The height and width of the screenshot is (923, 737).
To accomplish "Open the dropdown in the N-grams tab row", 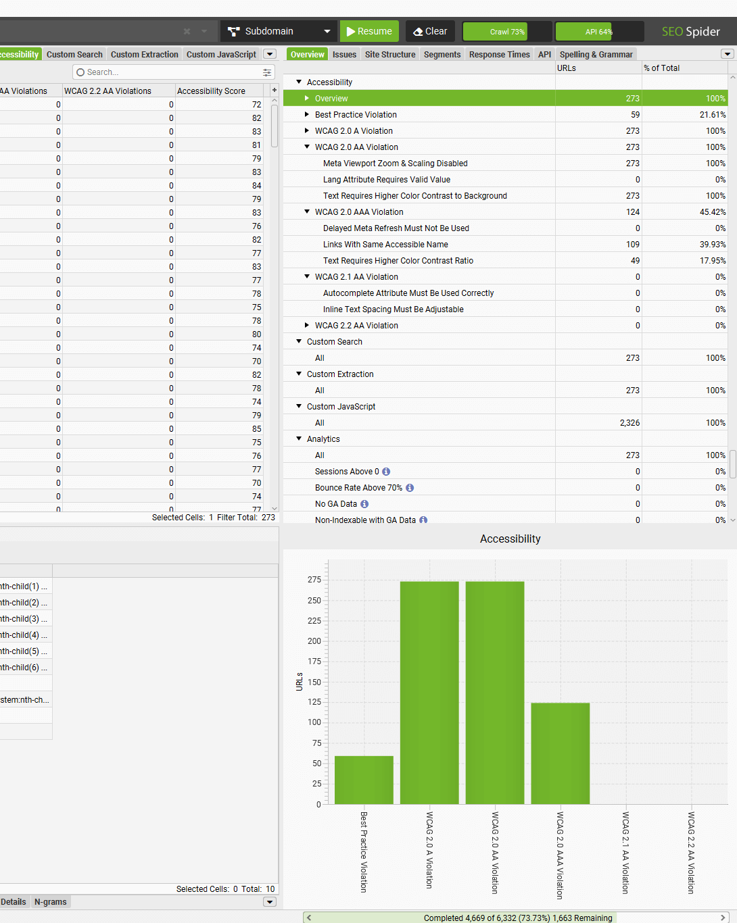I will [x=269, y=901].
